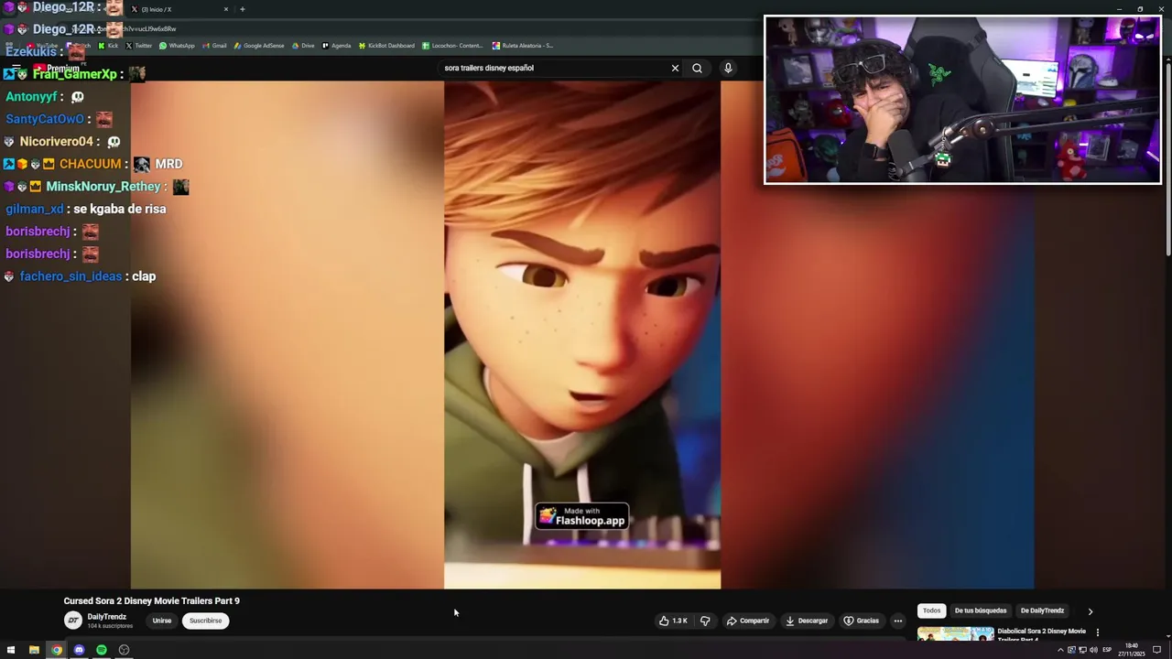1172x659 pixels.
Task: Open the Kick bookmark
Action: coord(109,46)
